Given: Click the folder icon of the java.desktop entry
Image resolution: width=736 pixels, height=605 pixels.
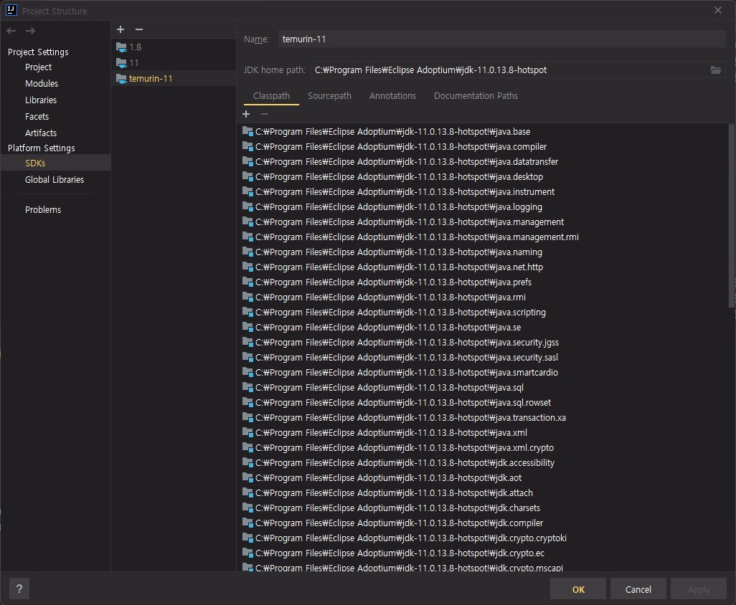Looking at the screenshot, I should tap(247, 176).
